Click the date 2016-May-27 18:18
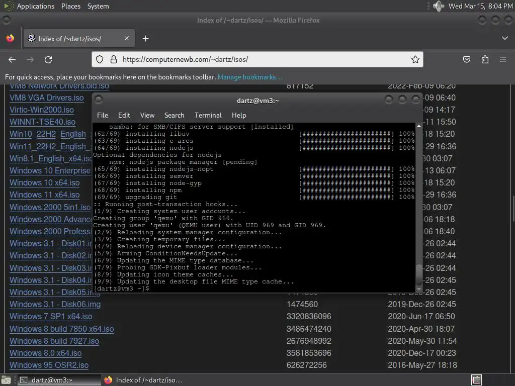The image size is (515, 386). (x=422, y=365)
